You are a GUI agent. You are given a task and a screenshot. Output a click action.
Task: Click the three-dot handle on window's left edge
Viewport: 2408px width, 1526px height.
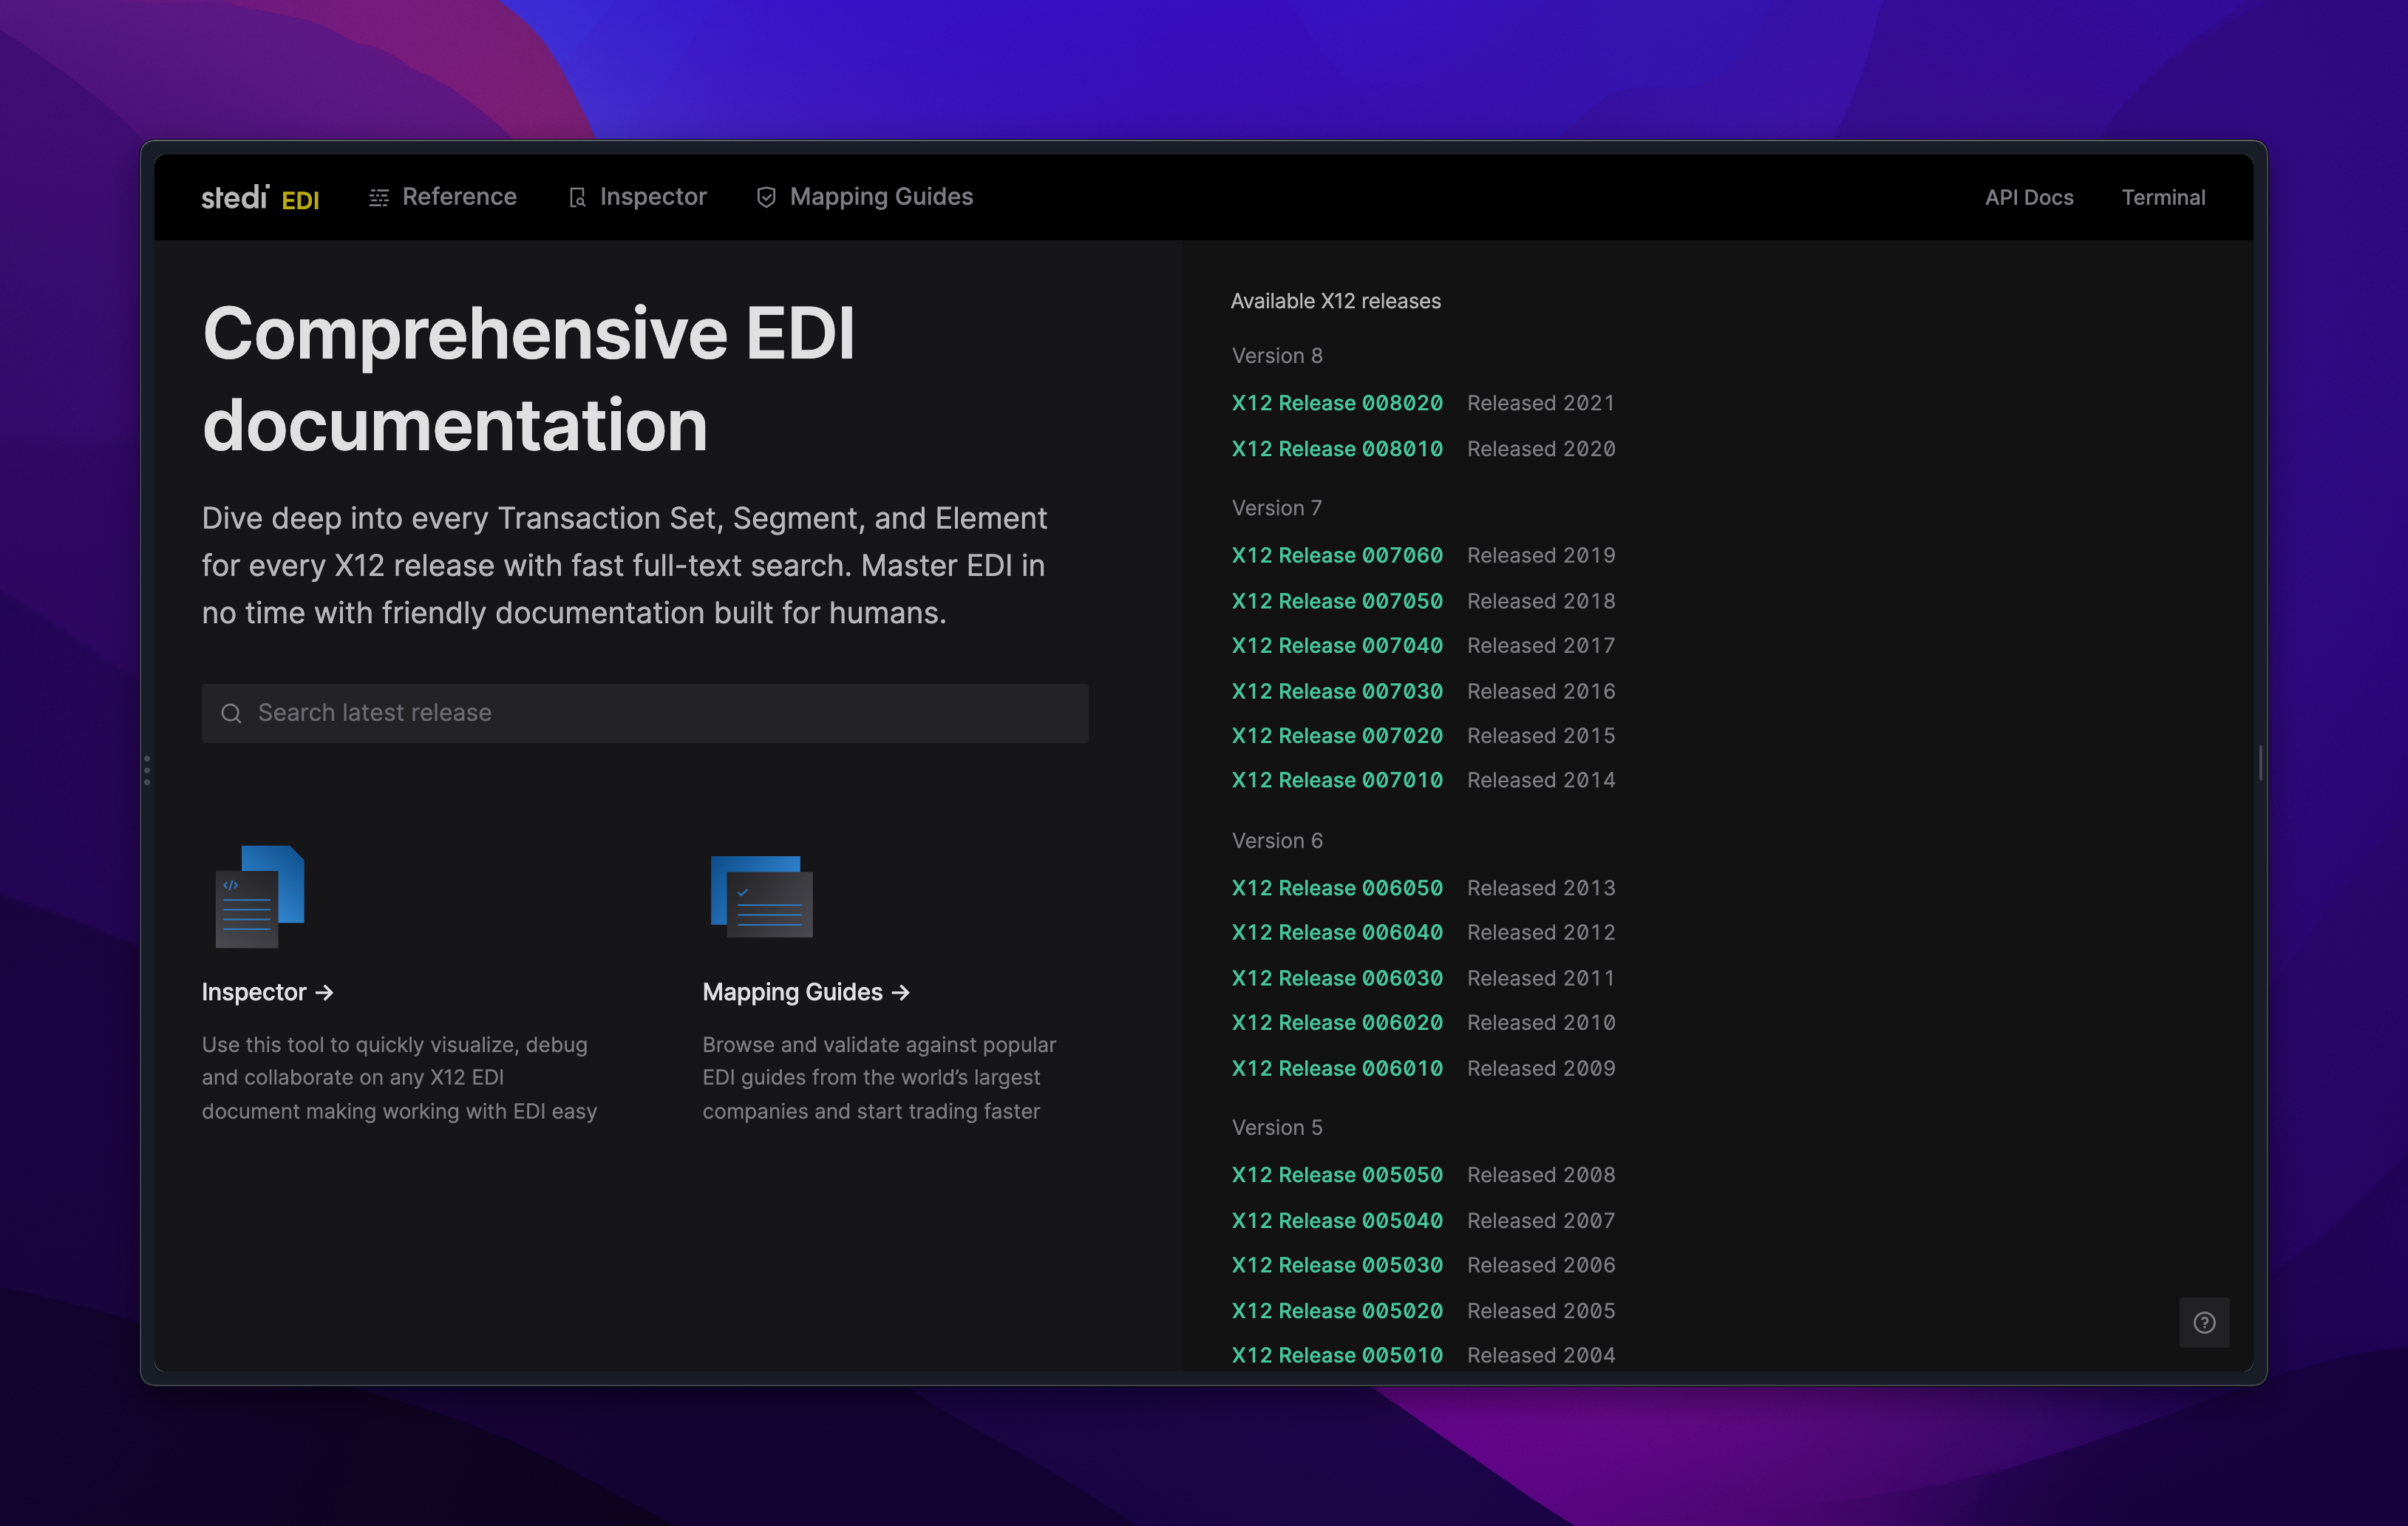click(147, 770)
